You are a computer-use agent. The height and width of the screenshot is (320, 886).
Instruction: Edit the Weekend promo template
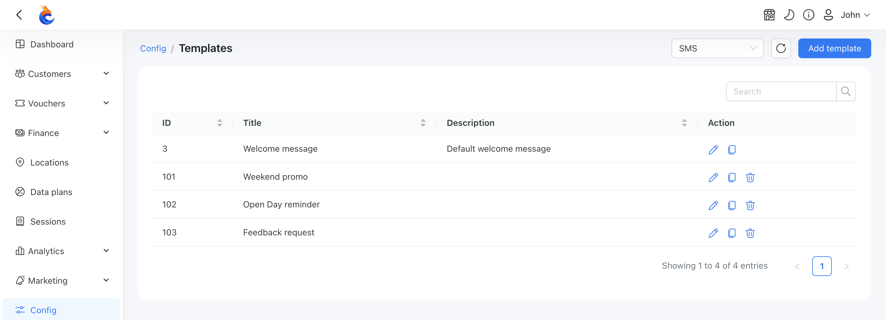click(x=713, y=177)
